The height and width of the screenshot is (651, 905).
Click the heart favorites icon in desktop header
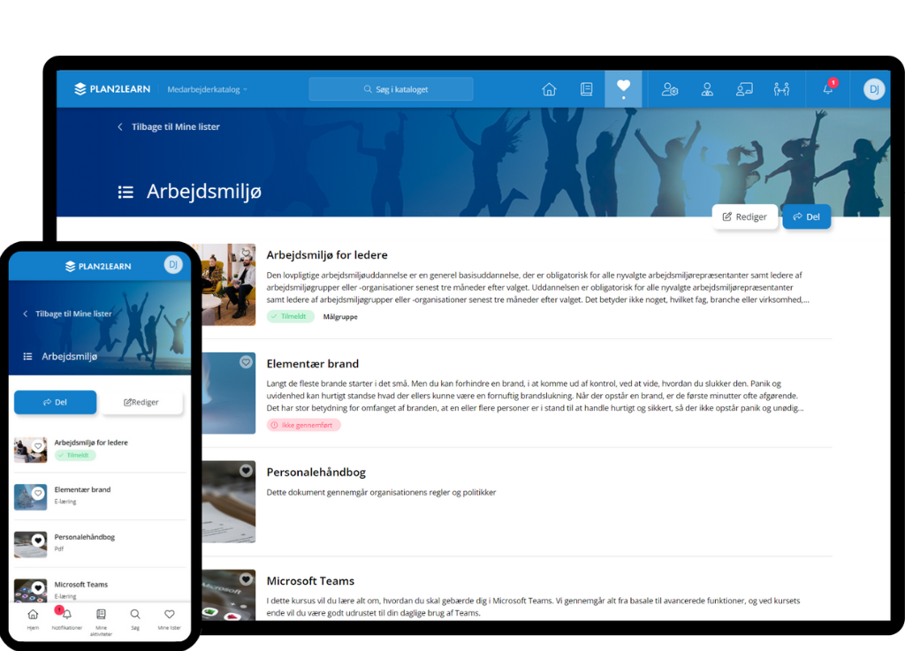point(623,87)
